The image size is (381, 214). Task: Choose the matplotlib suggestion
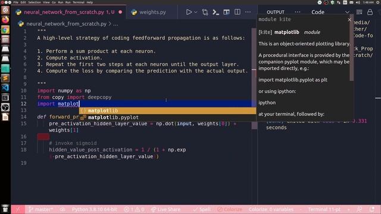[167, 111]
